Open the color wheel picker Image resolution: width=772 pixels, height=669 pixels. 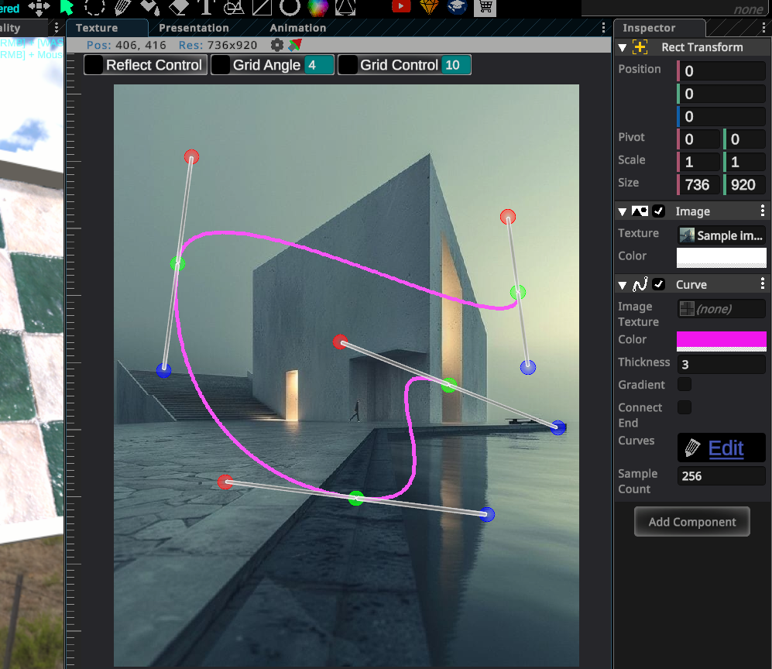pos(317,7)
